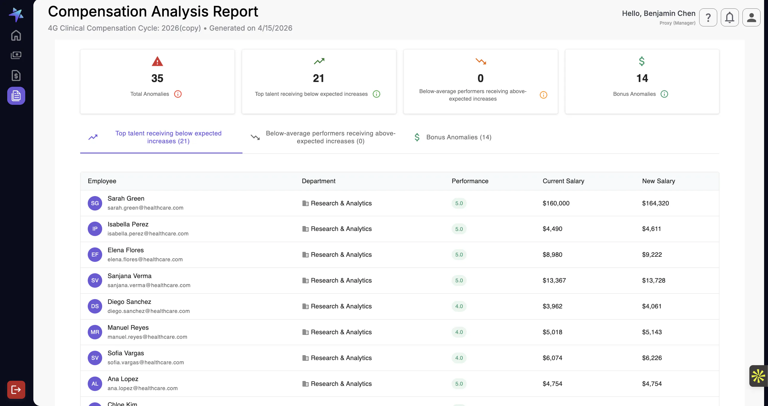Click the Current Salary column header
Screen dimensions: 768x406
point(563,181)
